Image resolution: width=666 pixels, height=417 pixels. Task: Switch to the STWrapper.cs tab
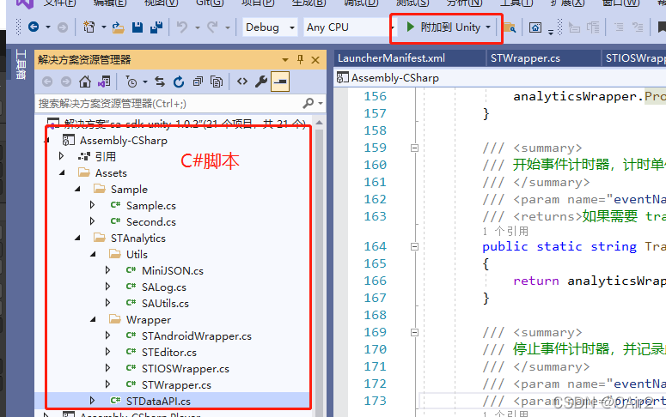point(524,58)
